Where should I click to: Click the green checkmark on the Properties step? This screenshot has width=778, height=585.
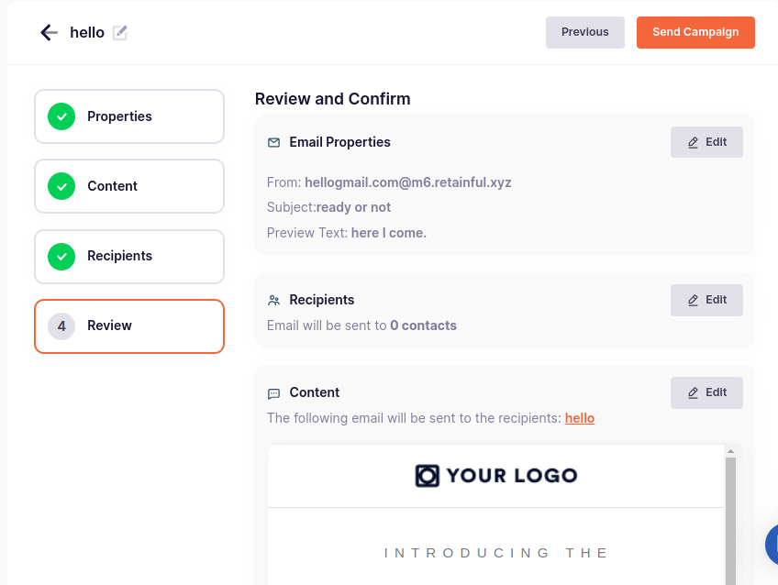click(61, 116)
